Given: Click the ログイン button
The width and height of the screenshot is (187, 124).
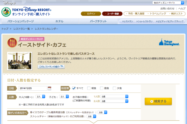Looking at the screenshot, I should point(91,14).
